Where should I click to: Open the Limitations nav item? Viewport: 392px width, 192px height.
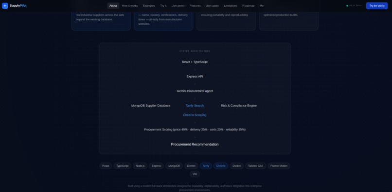click(231, 6)
